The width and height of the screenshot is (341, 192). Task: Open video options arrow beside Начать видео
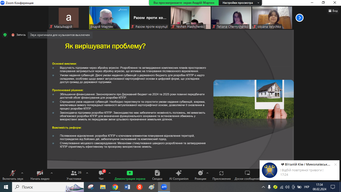point(52,173)
